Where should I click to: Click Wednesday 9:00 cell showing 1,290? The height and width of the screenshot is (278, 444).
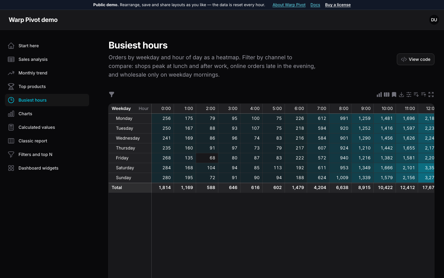(x=363, y=138)
